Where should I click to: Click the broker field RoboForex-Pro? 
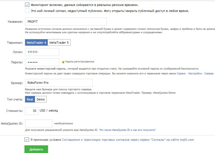[x=59, y=83]
